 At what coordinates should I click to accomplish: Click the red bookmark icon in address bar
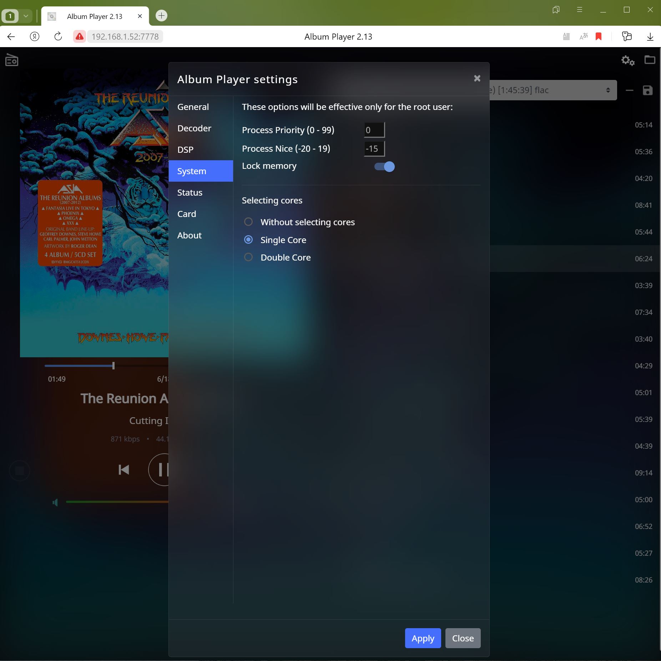click(599, 36)
